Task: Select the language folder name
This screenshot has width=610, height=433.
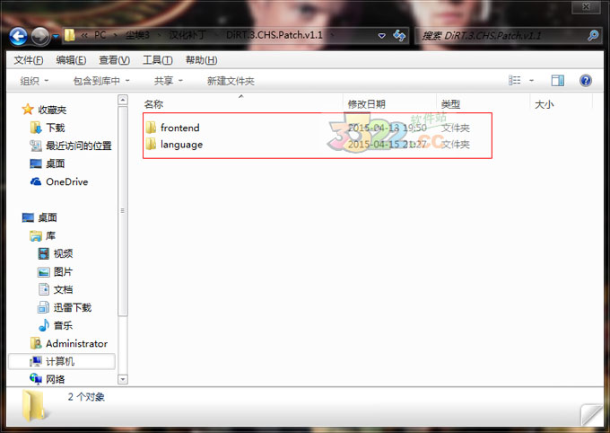Action: (182, 145)
